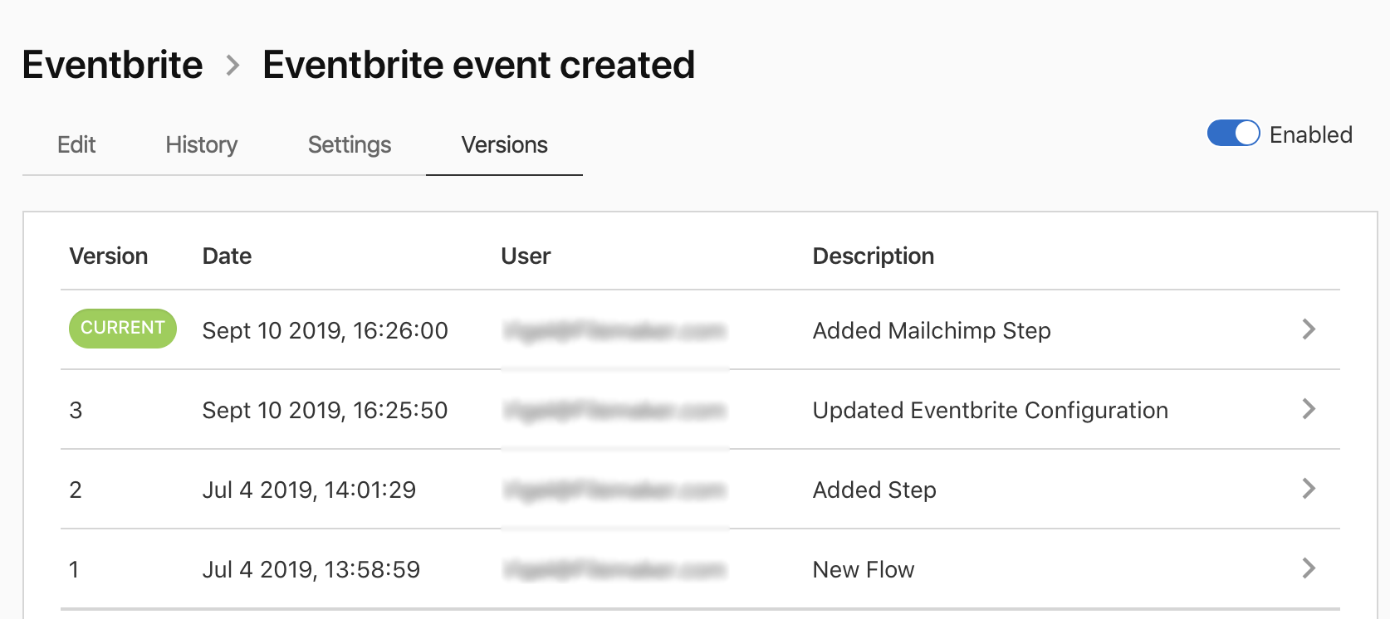Select version 3 in the table
Screen dimensions: 1390x619
pyautogui.click(x=76, y=409)
